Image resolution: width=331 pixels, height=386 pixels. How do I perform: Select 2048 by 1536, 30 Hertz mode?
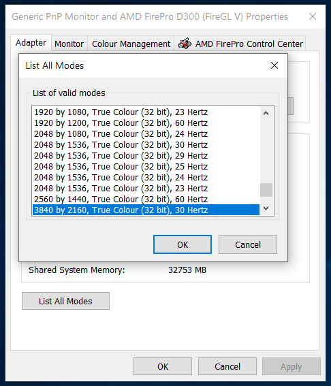click(146, 145)
